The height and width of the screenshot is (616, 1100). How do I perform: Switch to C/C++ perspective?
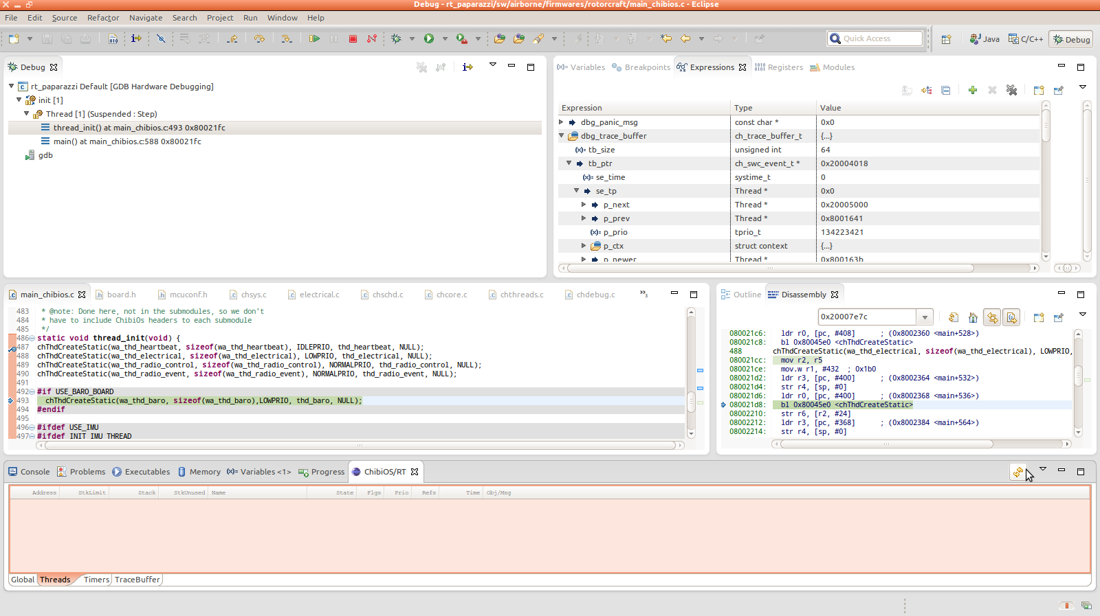coord(1026,39)
